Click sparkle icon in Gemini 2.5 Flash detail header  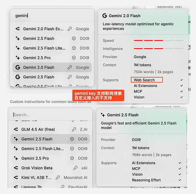point(103,115)
